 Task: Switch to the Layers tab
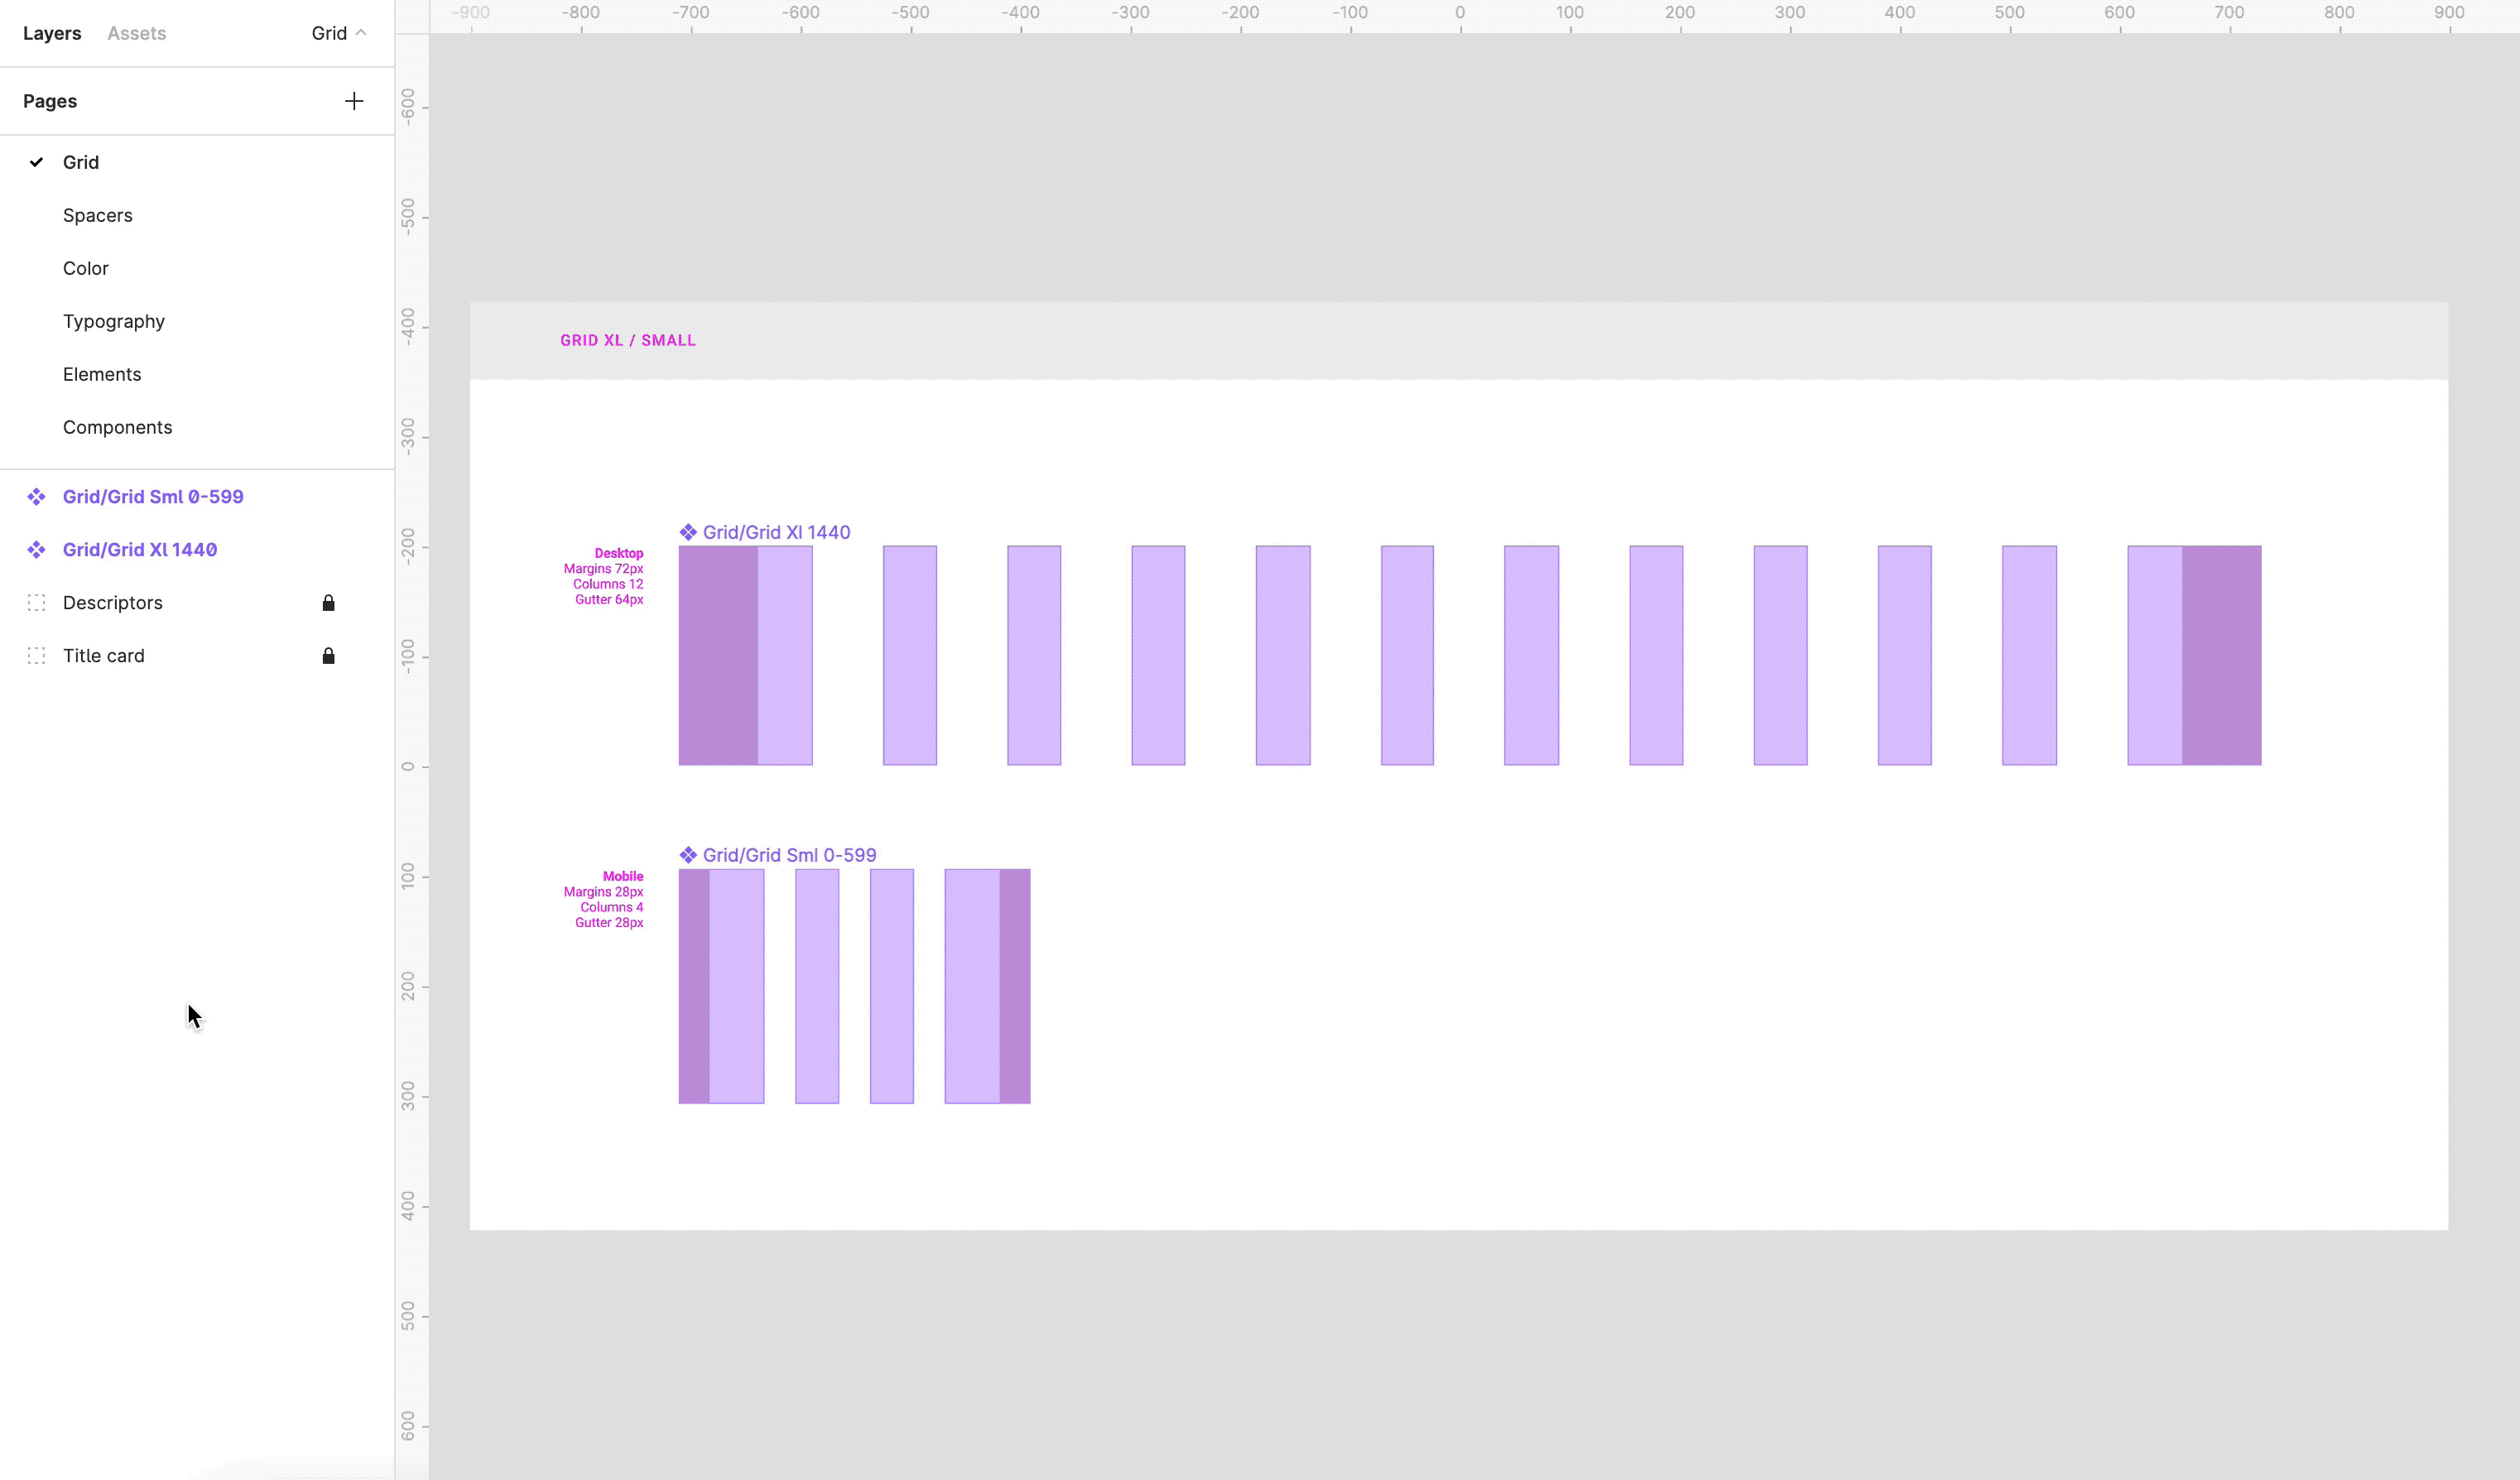click(52, 33)
